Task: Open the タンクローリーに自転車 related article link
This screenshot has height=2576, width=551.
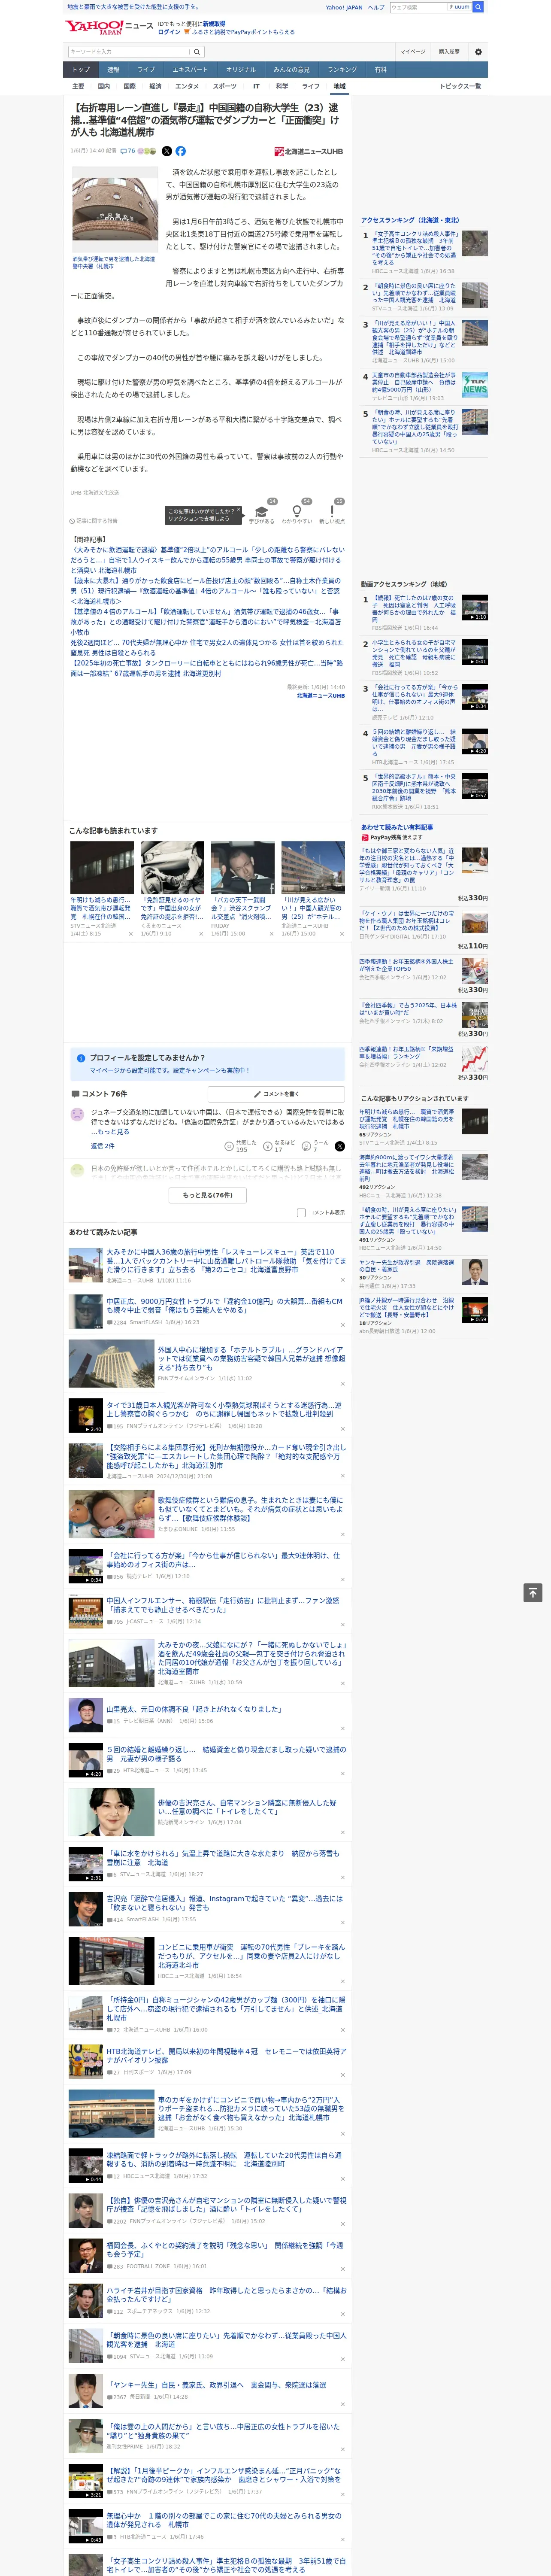Action: [206, 668]
